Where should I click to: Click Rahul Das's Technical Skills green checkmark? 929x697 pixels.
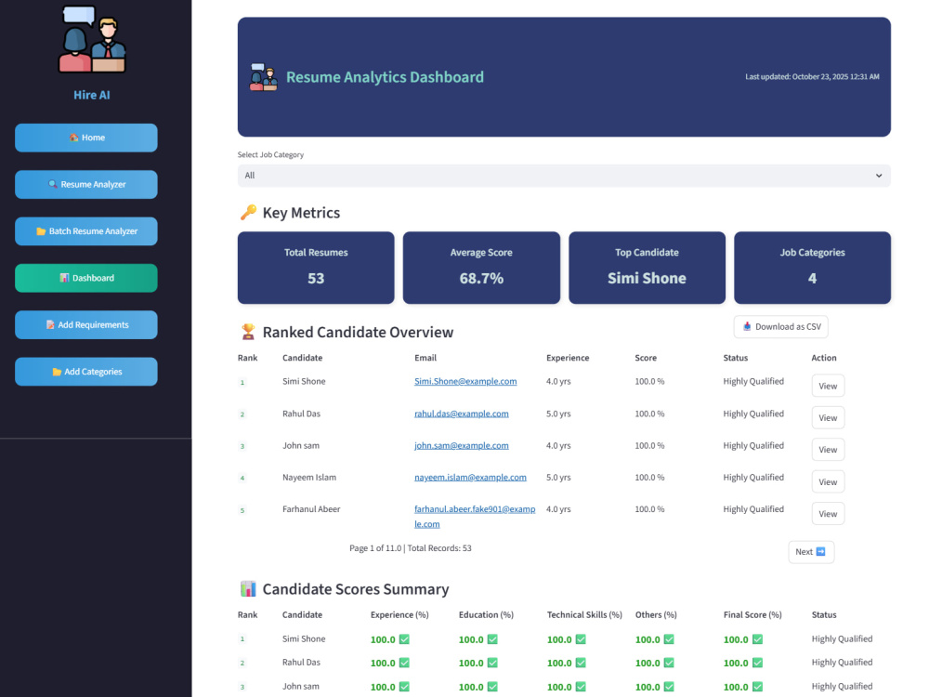click(x=581, y=663)
